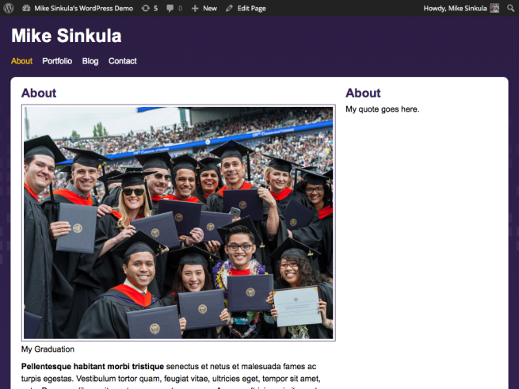This screenshot has width=519, height=389.
Task: Click the sidebar About heading
Action: coord(363,93)
